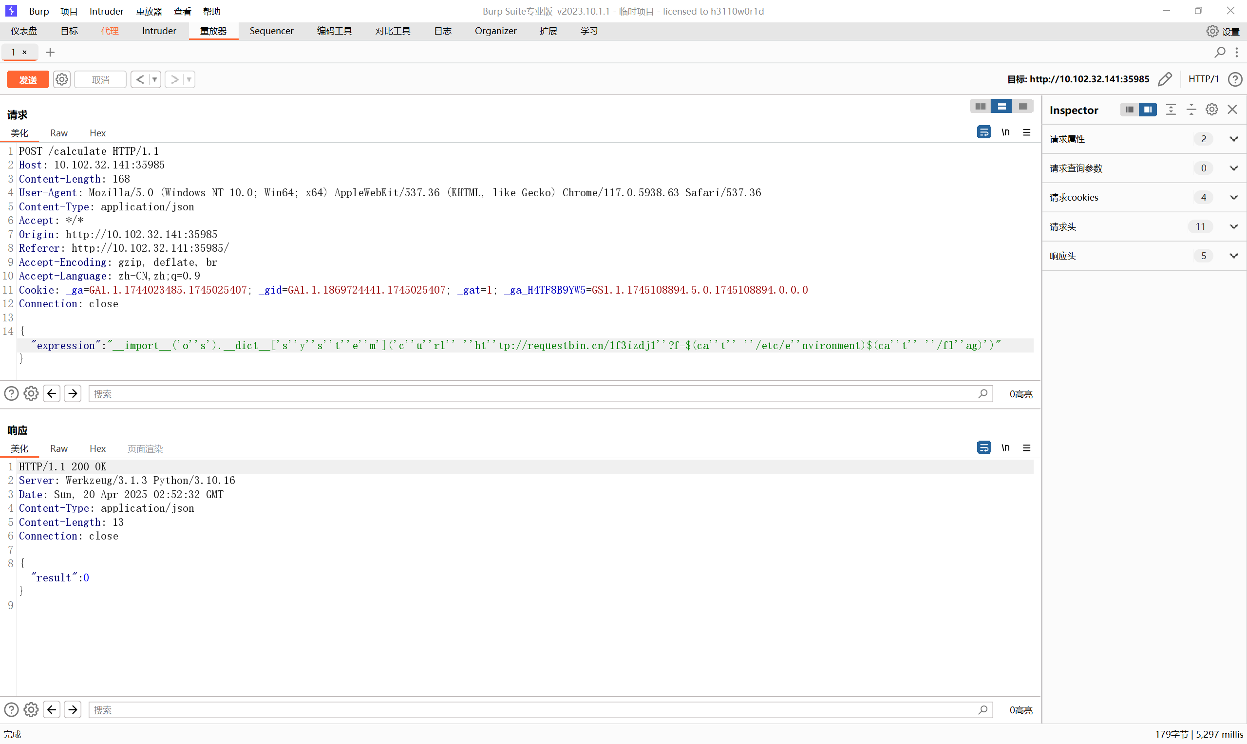Toggle word wrap in request editor
This screenshot has width=1247, height=744.
point(984,132)
